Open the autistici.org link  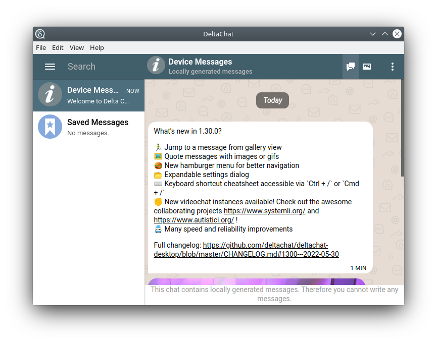click(193, 220)
